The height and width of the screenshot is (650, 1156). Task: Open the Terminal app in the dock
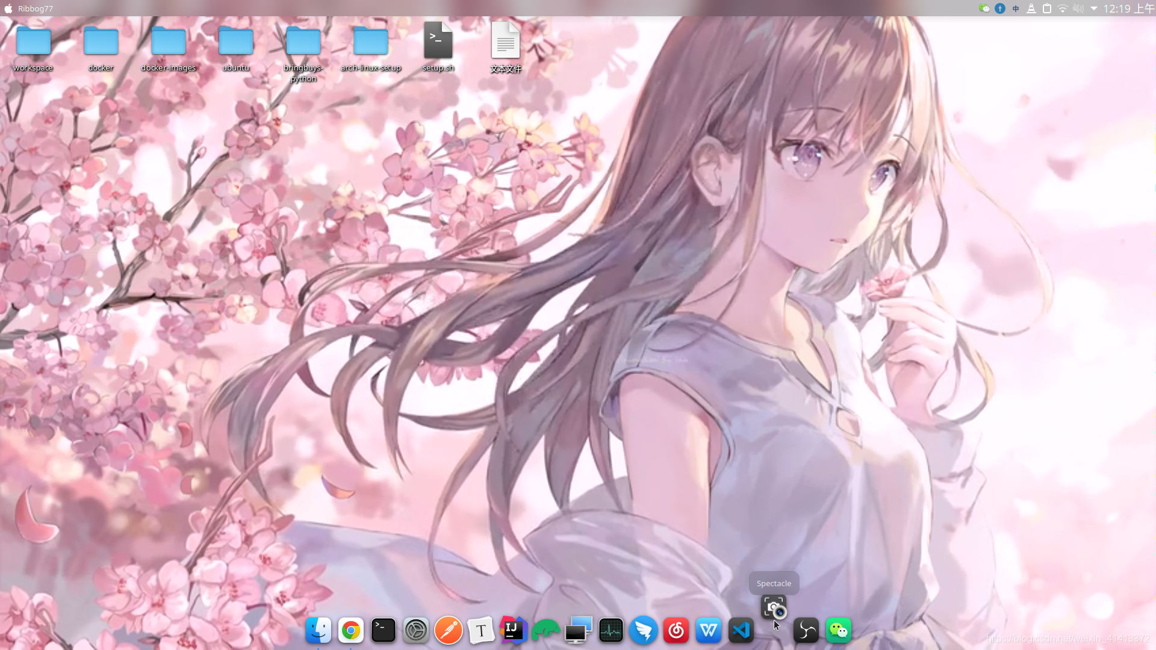[383, 630]
